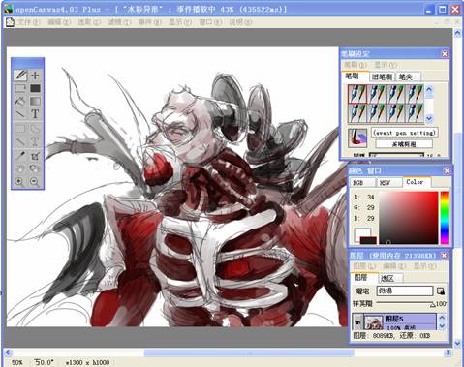Click the "w1300 x h1000" status text
This screenshot has width=464, height=367.
87,363
